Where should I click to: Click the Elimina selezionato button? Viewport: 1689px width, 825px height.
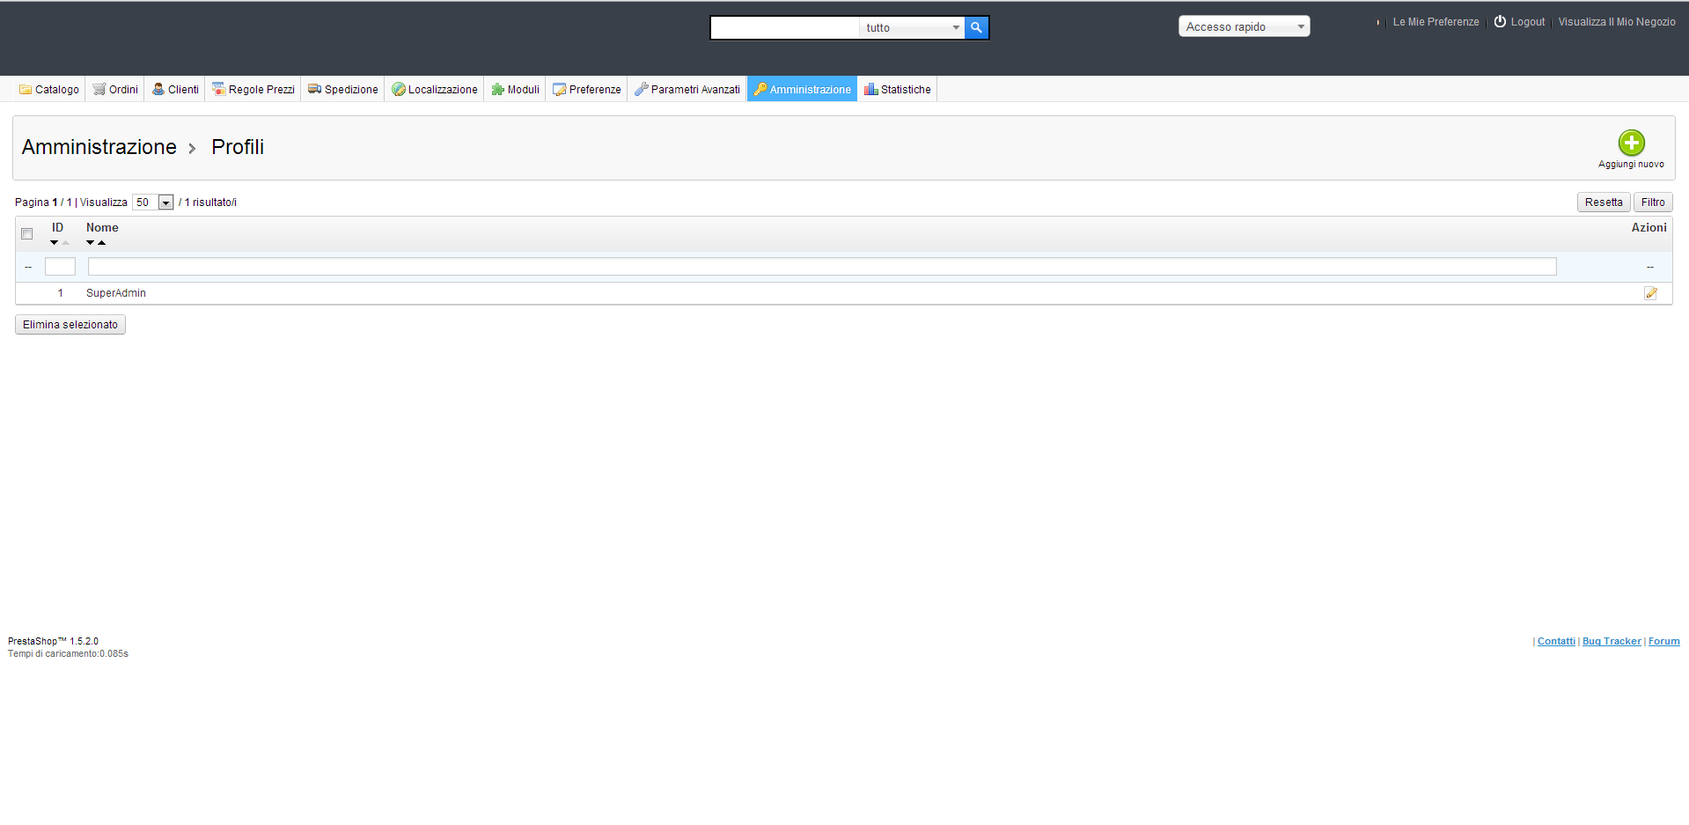click(x=70, y=325)
